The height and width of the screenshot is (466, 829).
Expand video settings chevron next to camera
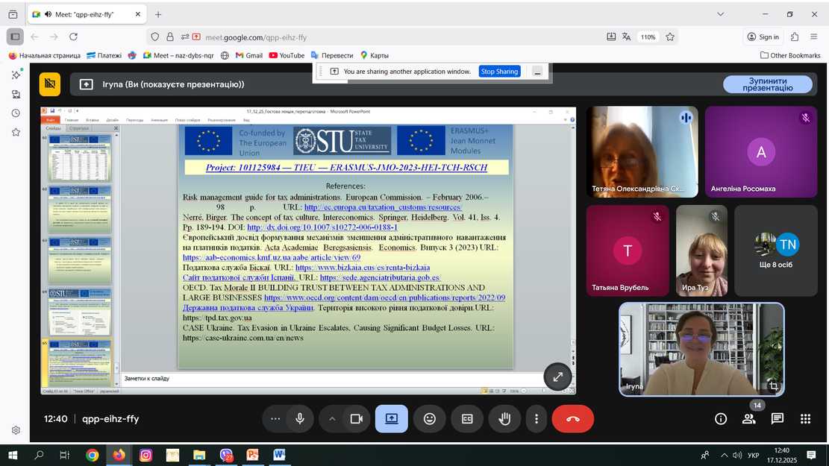332,419
